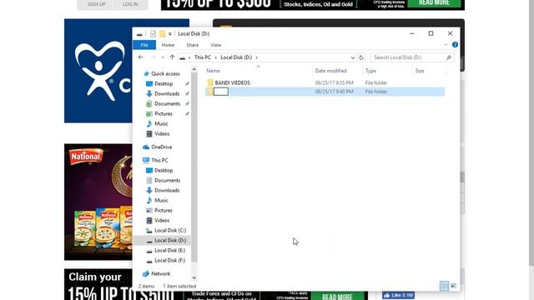Refresh the folder with the refresh icon
The image size is (534, 300).
tap(361, 57)
